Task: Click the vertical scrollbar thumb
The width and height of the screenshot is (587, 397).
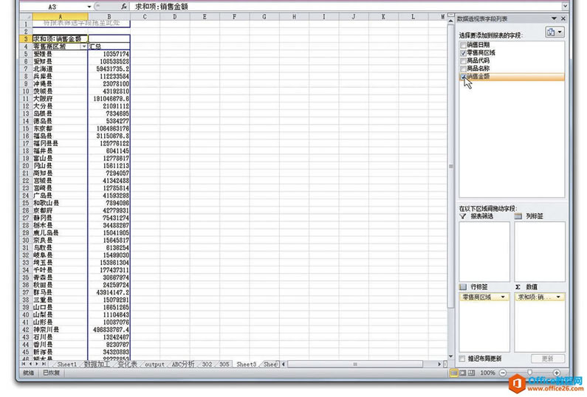Action: click(x=450, y=166)
